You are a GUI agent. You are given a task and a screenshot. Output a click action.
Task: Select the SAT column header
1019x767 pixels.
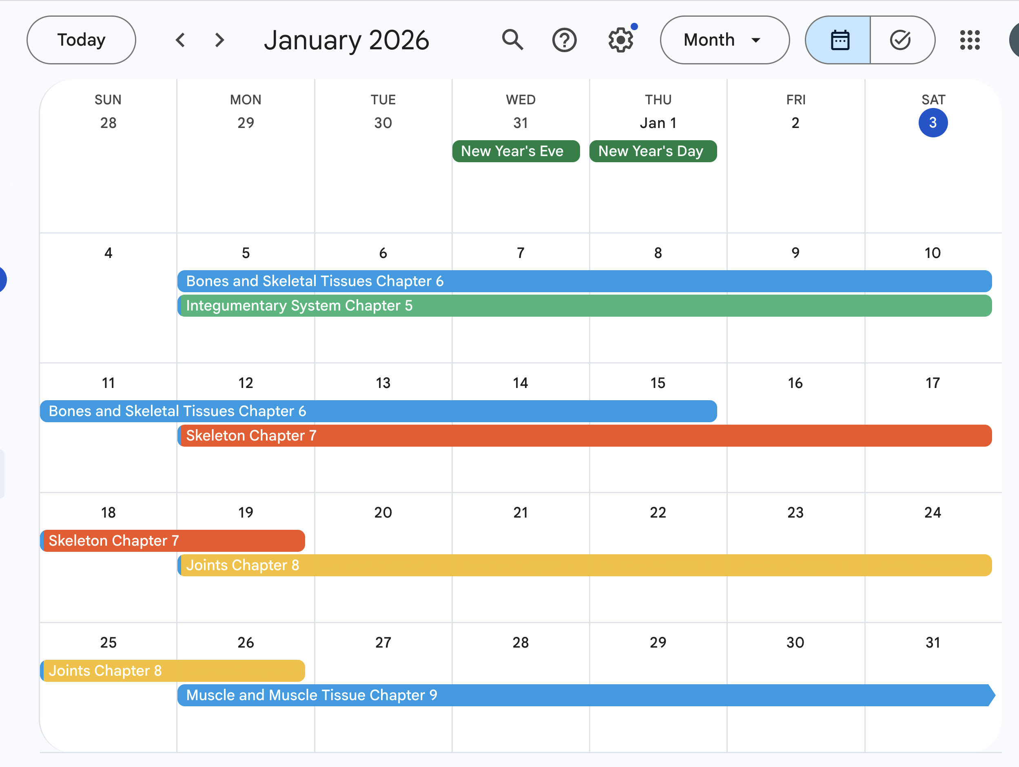click(x=933, y=99)
